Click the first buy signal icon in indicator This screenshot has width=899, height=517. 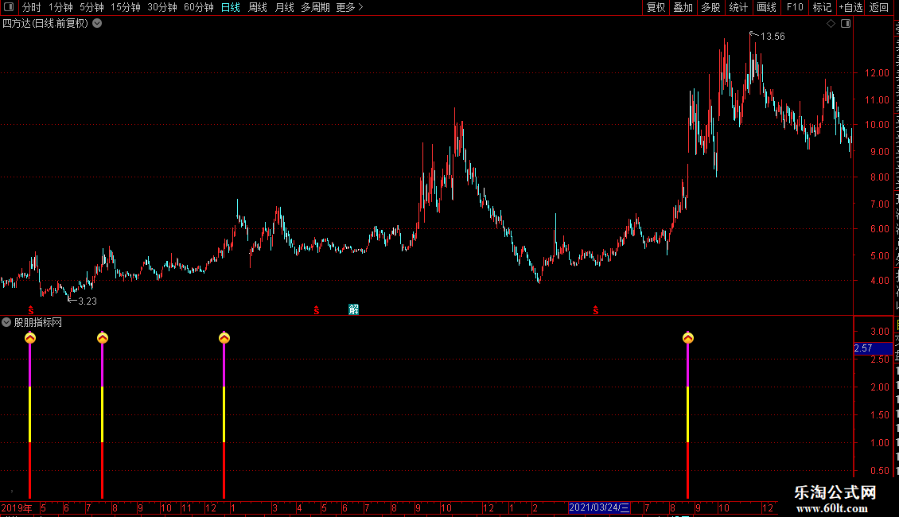[x=30, y=337]
